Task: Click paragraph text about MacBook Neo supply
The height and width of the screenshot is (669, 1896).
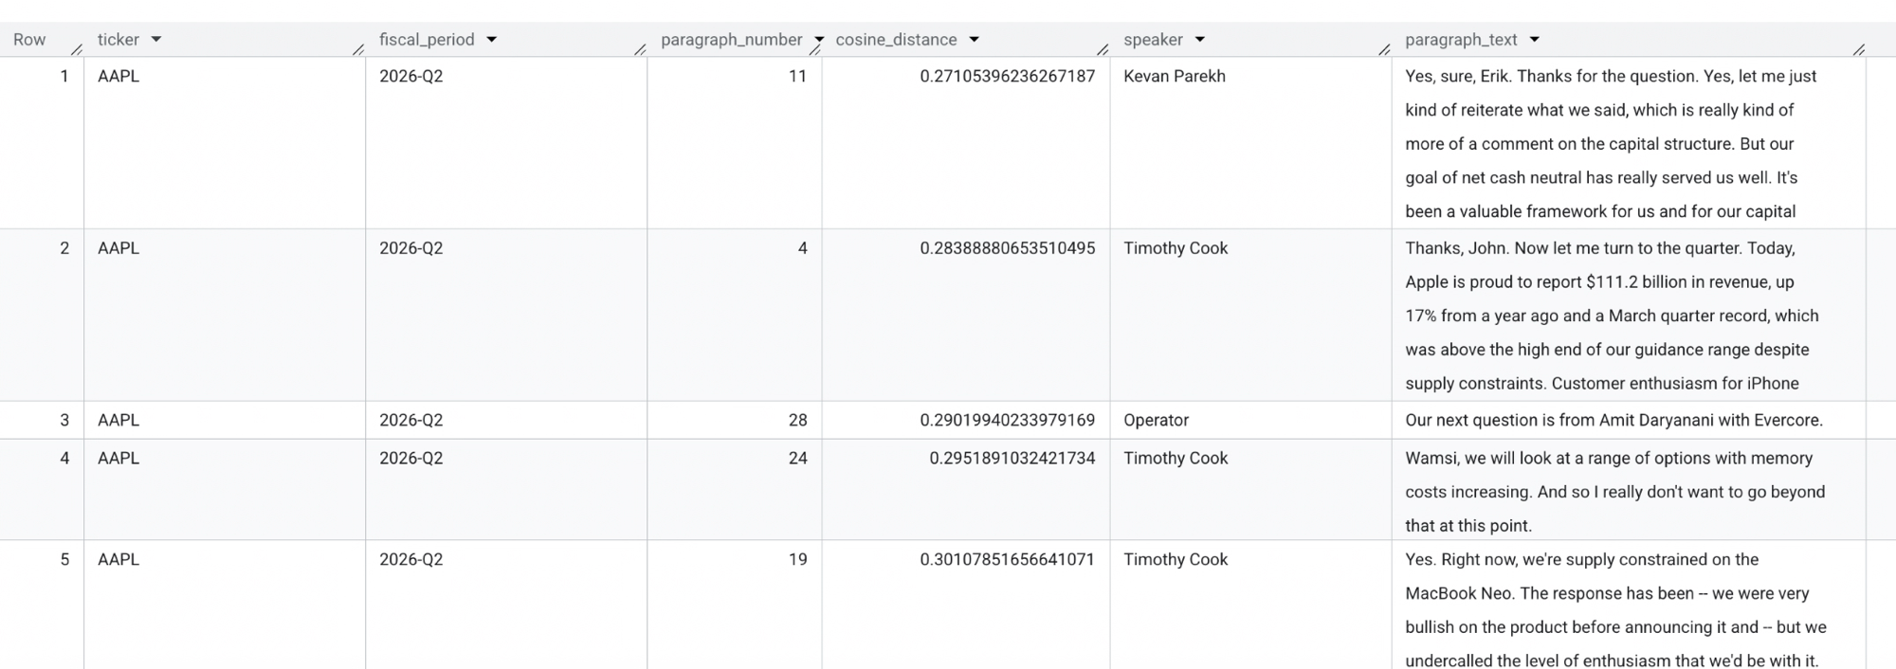Action: tap(1615, 610)
